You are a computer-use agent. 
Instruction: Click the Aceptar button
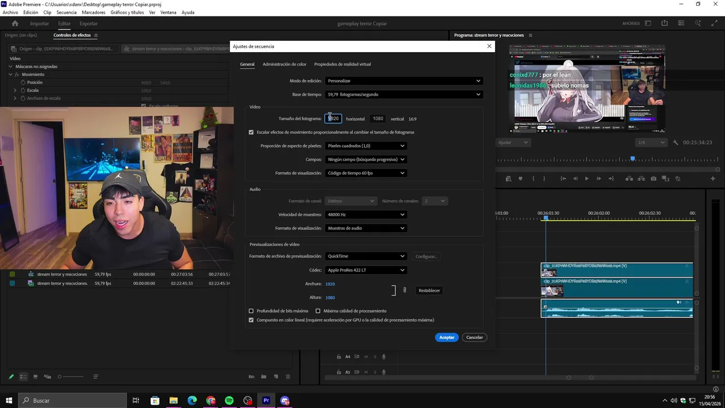click(447, 337)
